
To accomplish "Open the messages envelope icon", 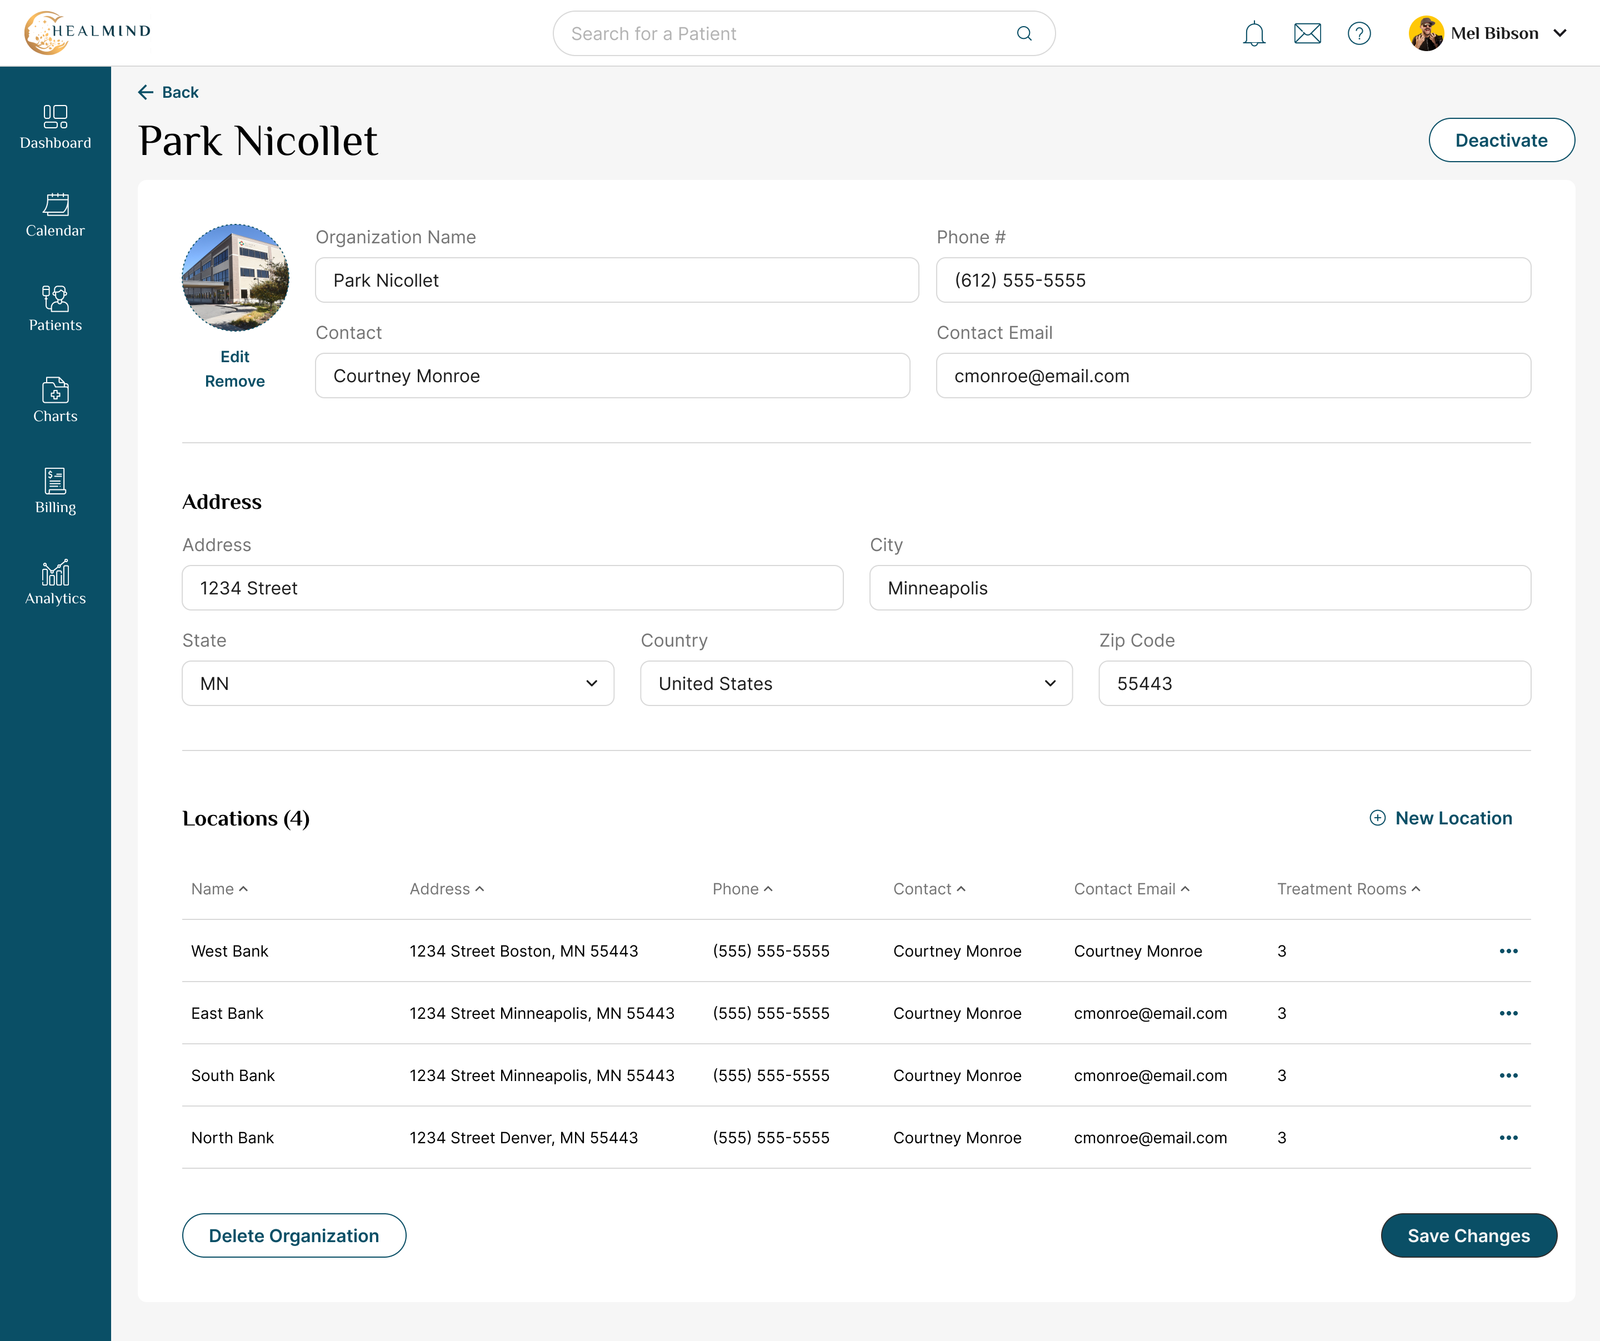I will click(1307, 33).
